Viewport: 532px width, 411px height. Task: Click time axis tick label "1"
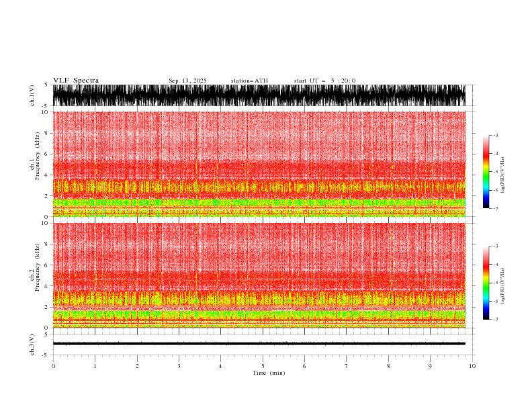pyautogui.click(x=95, y=366)
